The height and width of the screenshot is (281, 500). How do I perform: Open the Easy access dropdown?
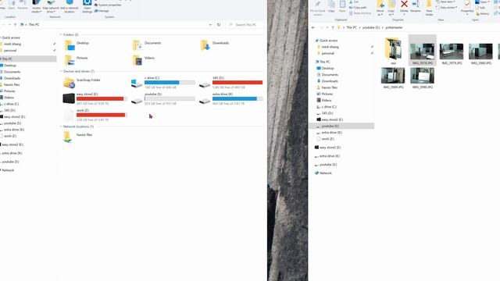tap(447, 7)
